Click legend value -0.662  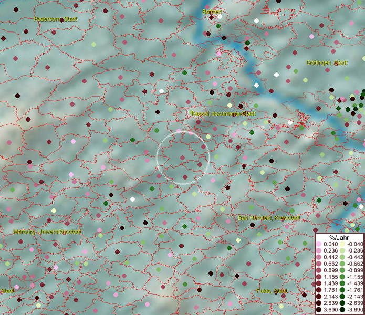point(355,264)
